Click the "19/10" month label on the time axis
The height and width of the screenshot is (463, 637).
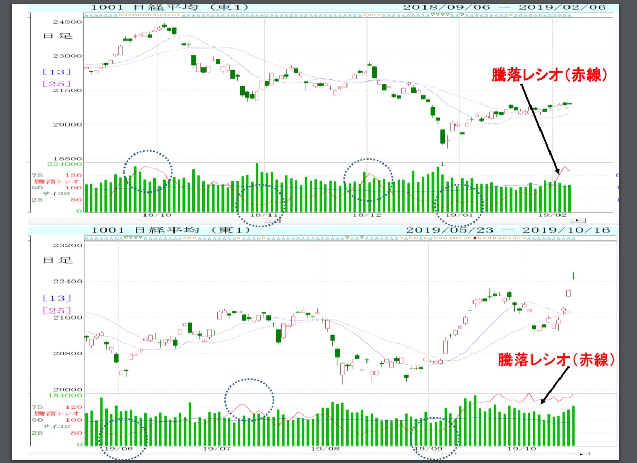[x=522, y=448]
